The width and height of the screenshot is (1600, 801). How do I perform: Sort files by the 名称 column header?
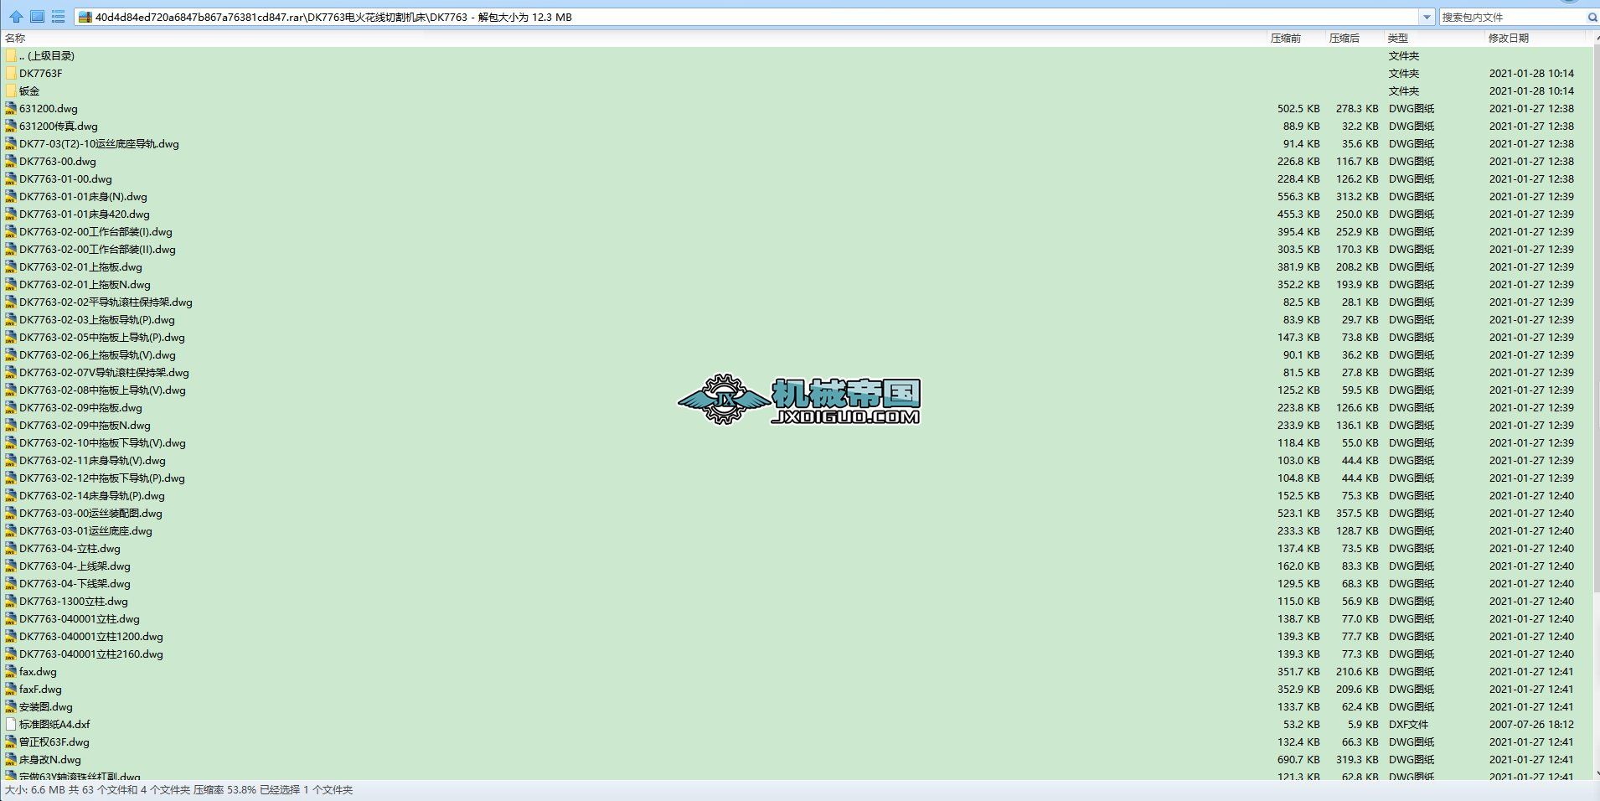tap(17, 37)
